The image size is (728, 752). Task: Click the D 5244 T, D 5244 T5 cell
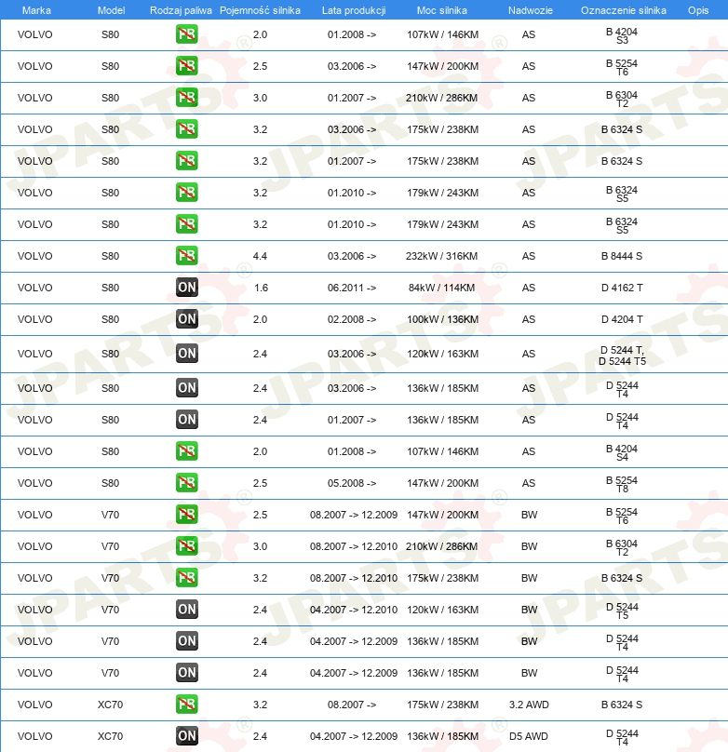(622, 356)
